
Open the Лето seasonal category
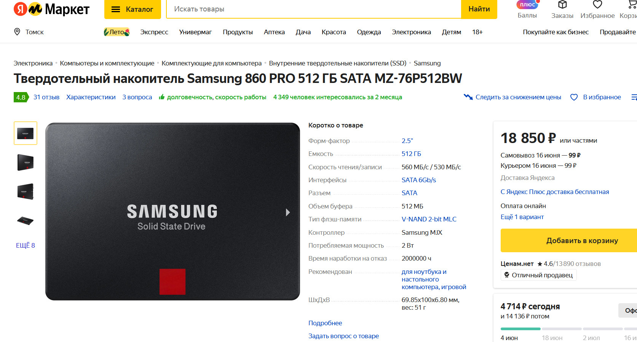click(117, 32)
